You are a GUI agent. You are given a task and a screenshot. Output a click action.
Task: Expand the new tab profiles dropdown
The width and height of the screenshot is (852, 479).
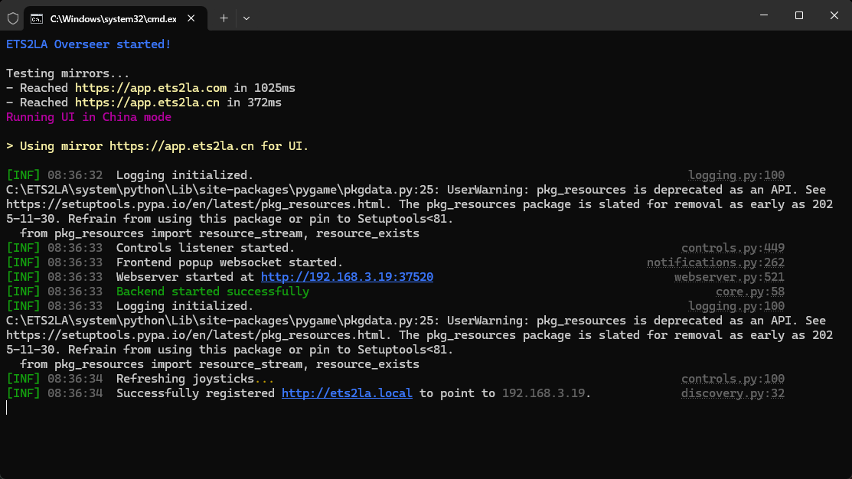coord(246,17)
